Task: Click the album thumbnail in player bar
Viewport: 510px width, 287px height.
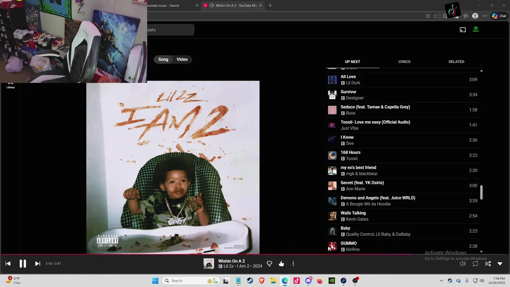Action: (209, 263)
